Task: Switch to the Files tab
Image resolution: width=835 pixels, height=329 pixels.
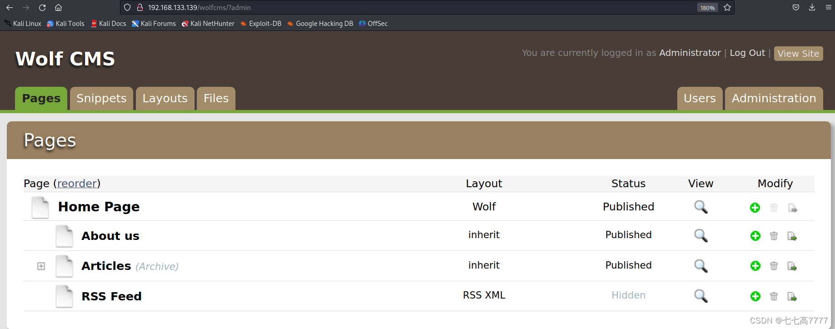Action: tap(216, 98)
